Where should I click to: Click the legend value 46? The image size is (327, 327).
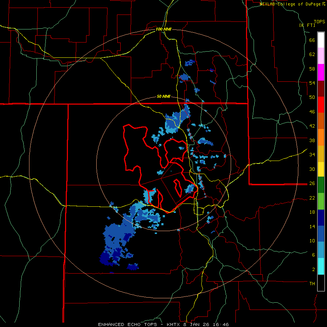312,112
